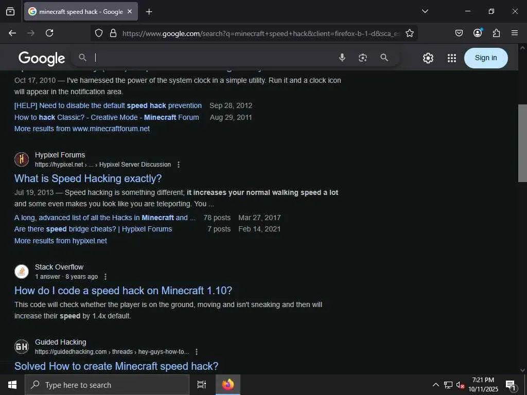Open How to hack Classic link
Image resolution: width=527 pixels, height=395 pixels.
[107, 117]
